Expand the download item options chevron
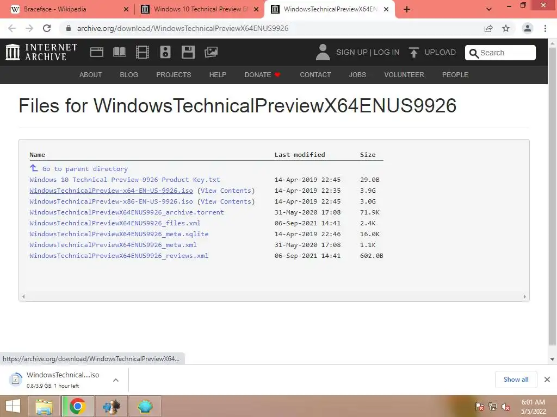The height and width of the screenshot is (417, 557). point(116,380)
